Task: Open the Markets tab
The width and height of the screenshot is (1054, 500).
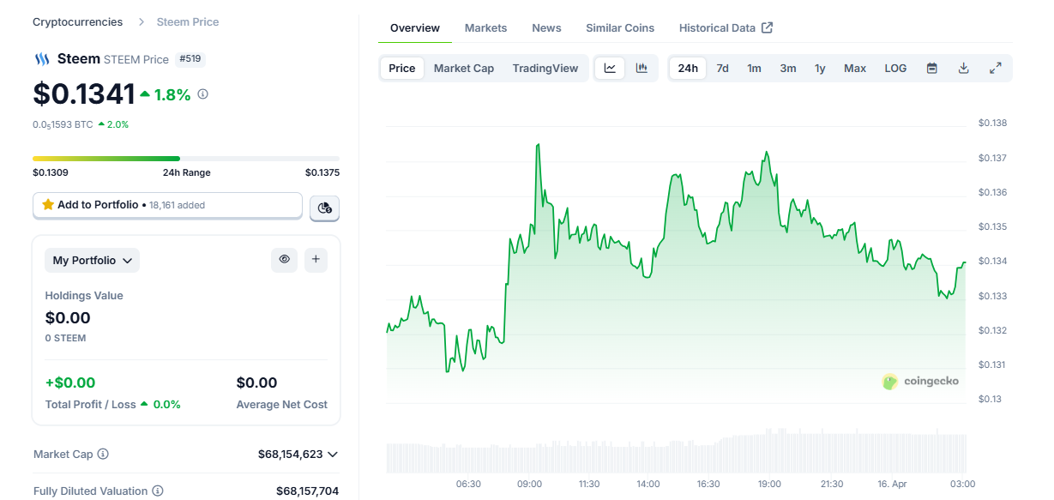Action: 486,28
